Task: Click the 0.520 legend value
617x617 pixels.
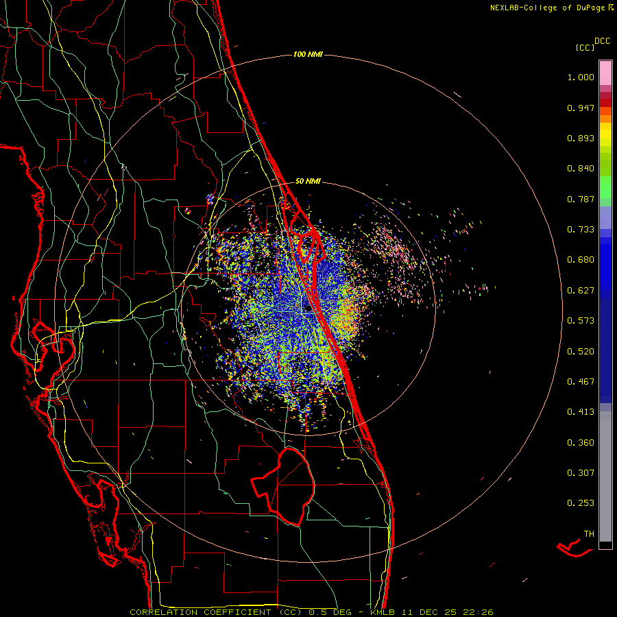Action: [x=581, y=352]
